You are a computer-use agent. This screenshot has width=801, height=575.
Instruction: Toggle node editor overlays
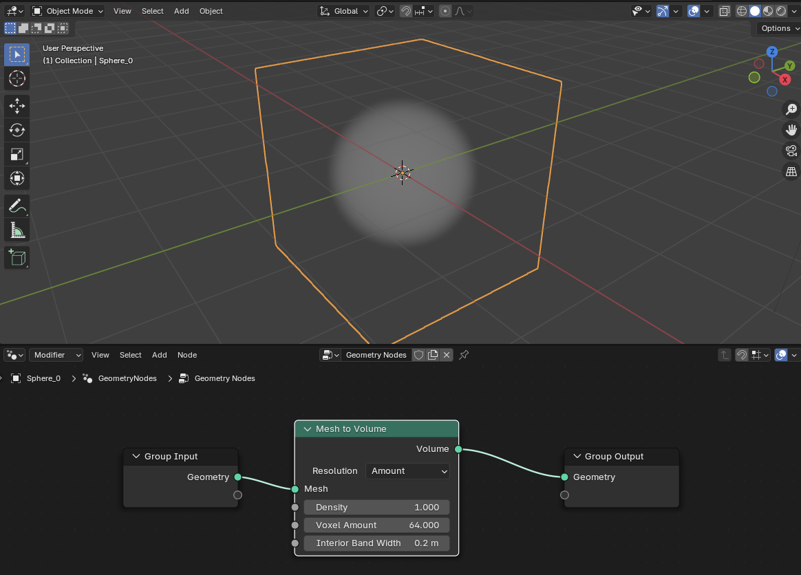781,355
